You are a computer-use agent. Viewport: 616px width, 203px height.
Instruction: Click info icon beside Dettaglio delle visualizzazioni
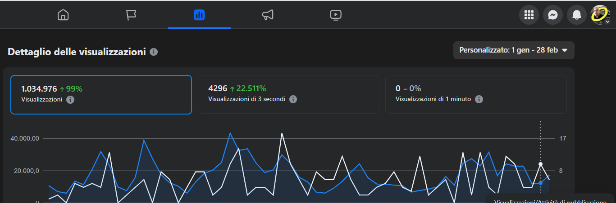click(154, 52)
